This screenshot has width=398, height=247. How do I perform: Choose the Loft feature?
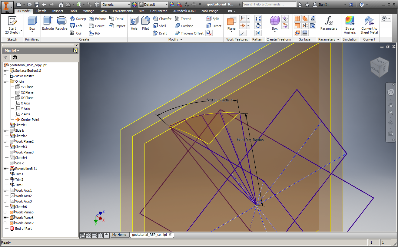(76, 26)
